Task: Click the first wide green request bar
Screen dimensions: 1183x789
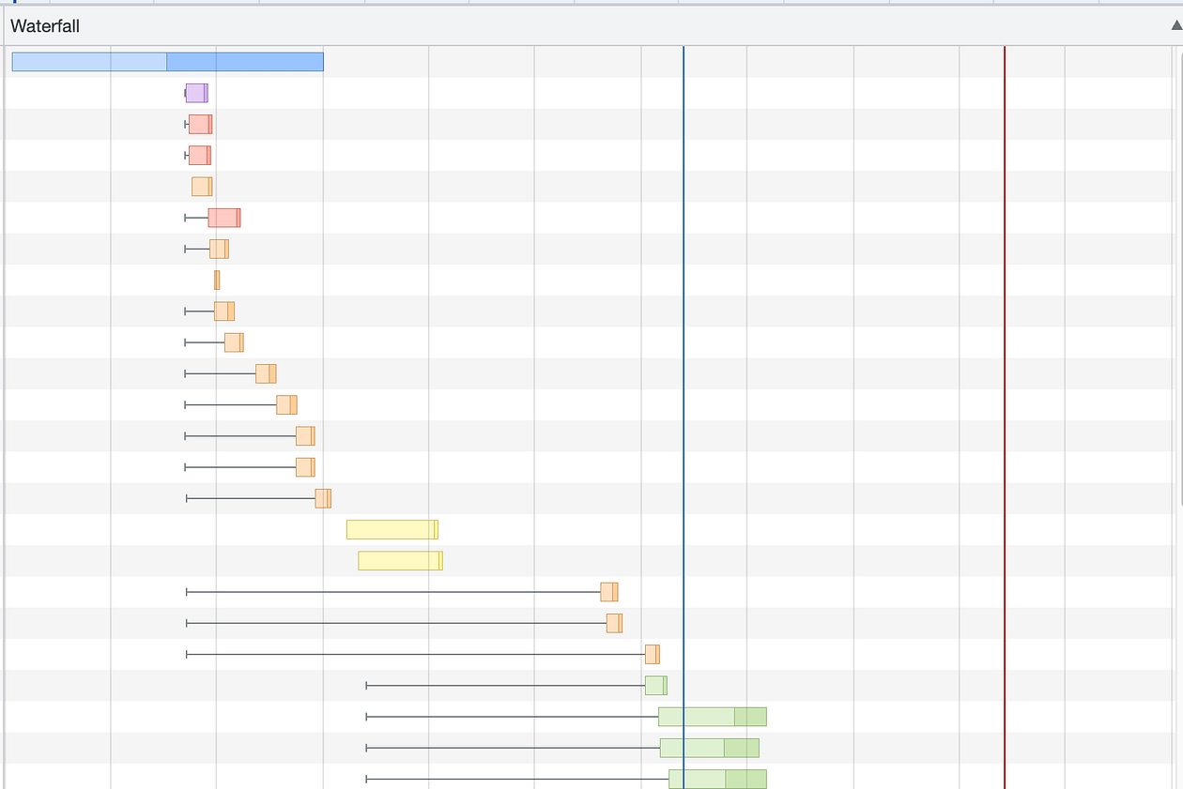Action: [712, 717]
